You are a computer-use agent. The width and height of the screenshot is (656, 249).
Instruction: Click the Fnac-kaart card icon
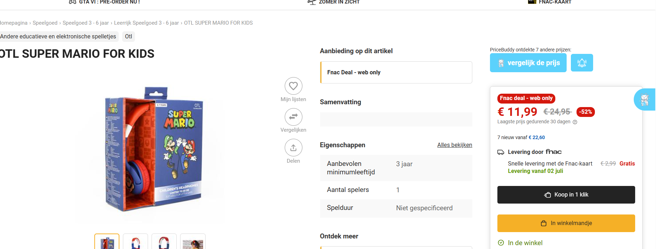(532, 2)
